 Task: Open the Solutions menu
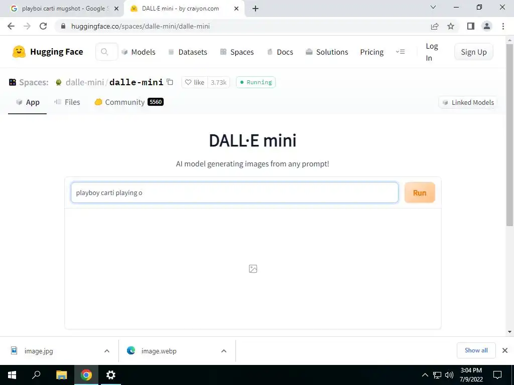point(327,52)
